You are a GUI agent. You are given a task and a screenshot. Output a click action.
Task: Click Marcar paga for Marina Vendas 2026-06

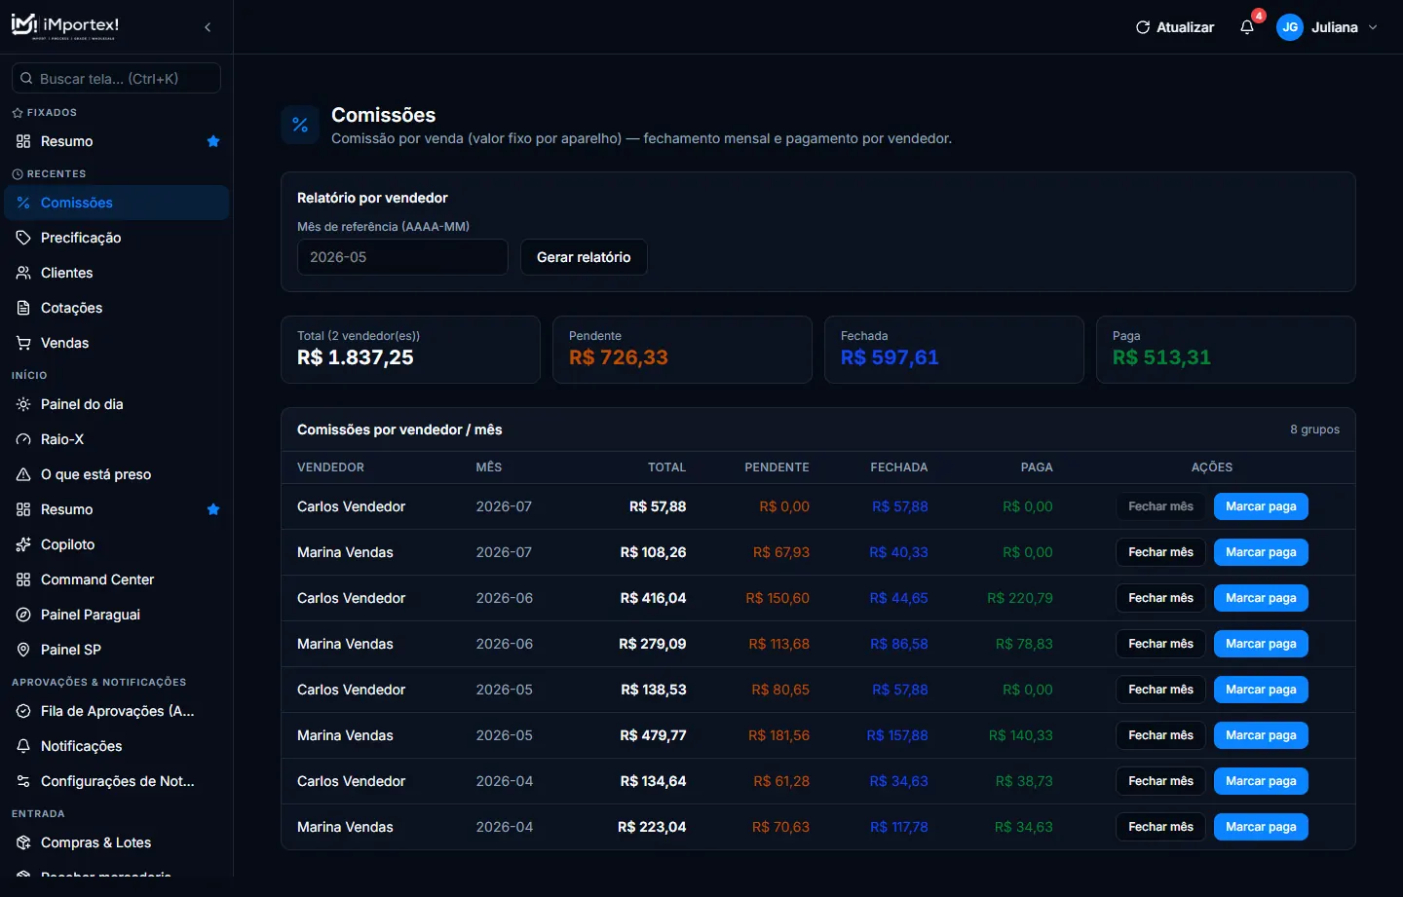pyautogui.click(x=1261, y=644)
